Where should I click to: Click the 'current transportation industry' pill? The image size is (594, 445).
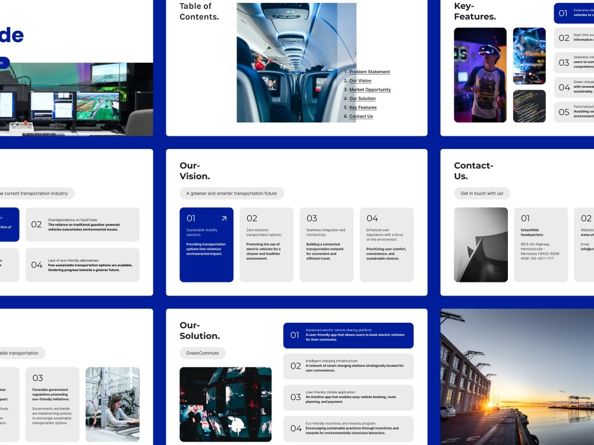37,193
